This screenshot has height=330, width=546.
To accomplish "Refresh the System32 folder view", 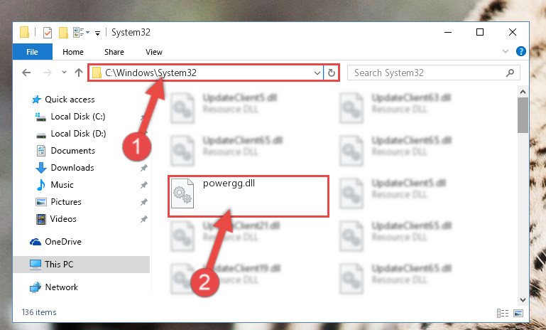I will click(x=332, y=73).
